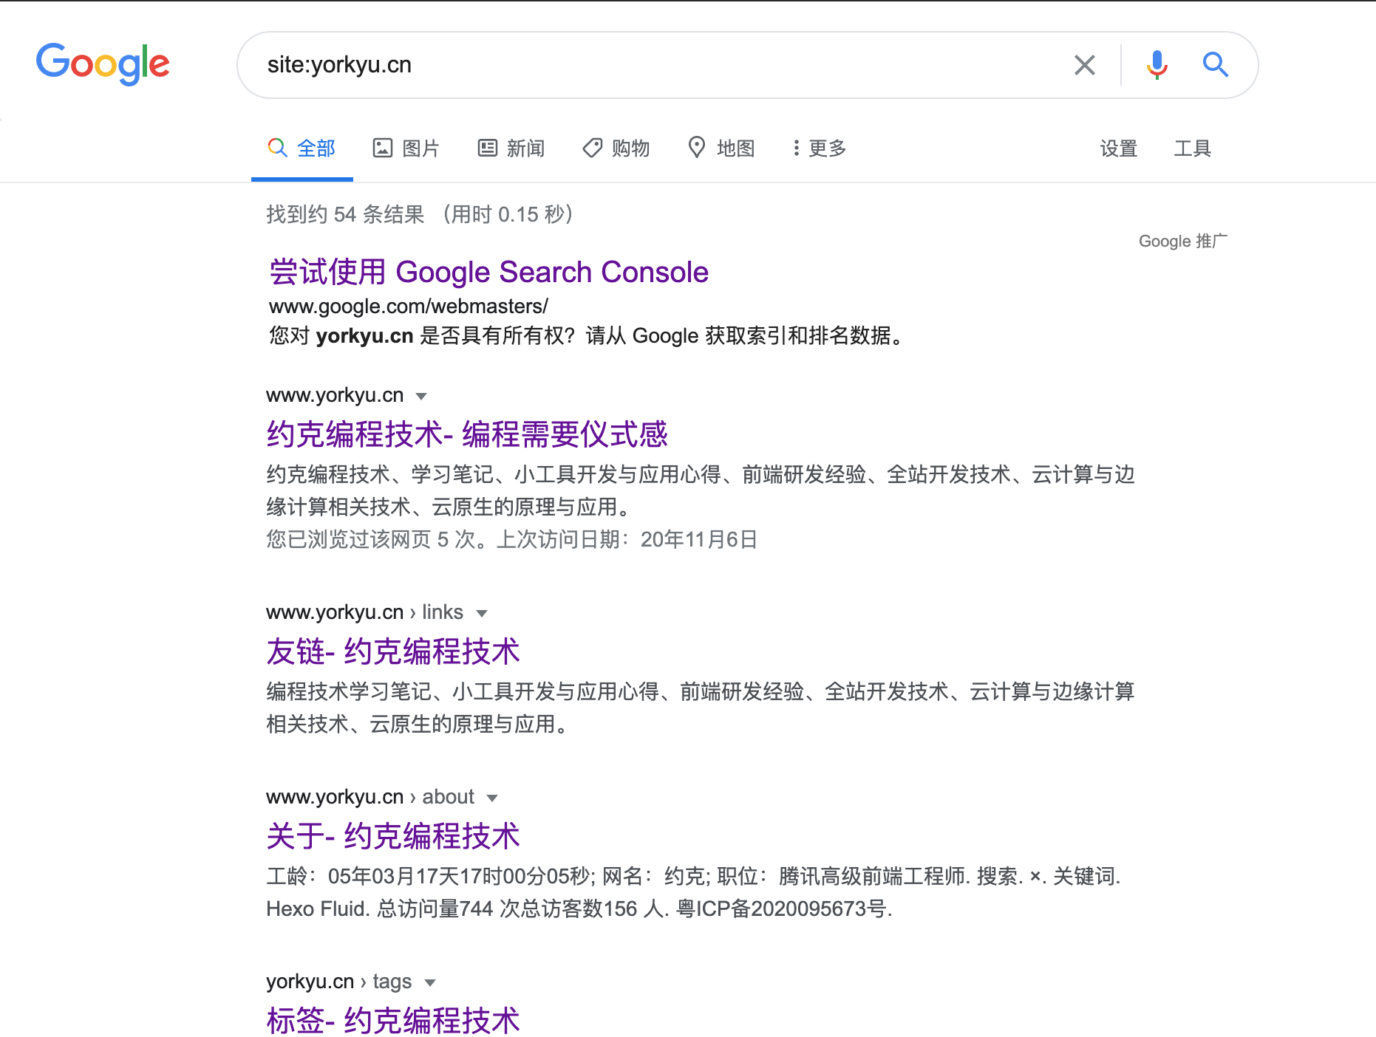Open the 关于- 约克编程技术 result
Image resolution: width=1376 pixels, height=1037 pixels.
[392, 836]
